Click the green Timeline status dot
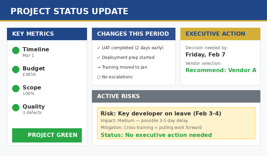This screenshot has height=156, width=267. pos(16,51)
